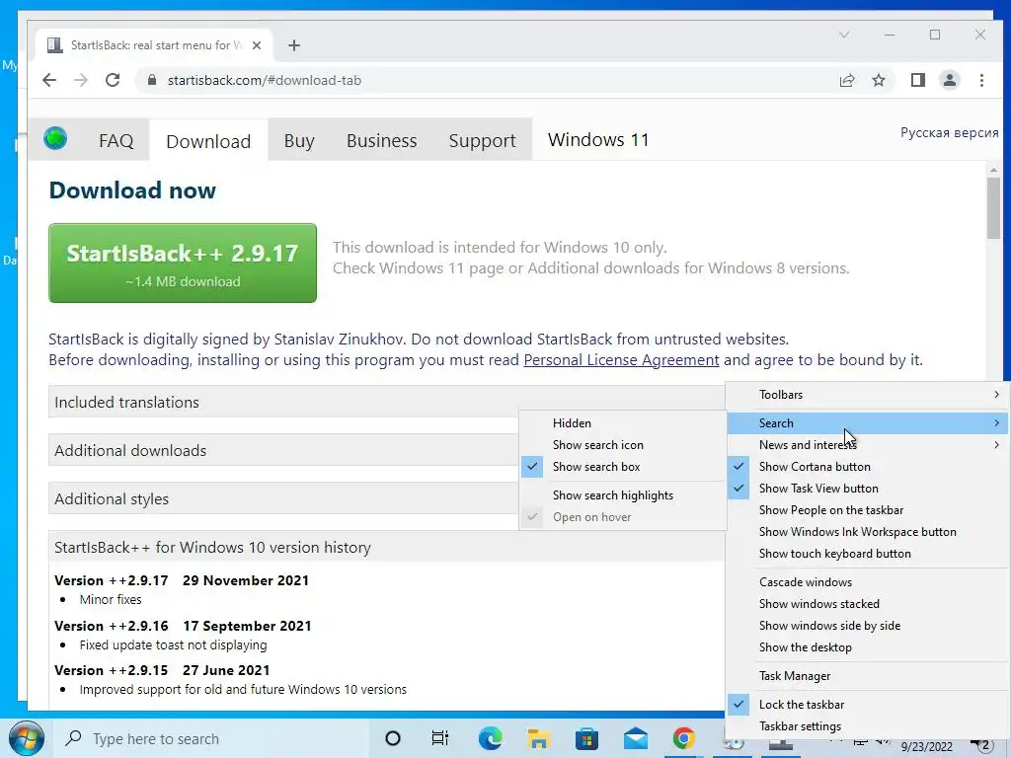Click the taskbar search magnifier icon
This screenshot has height=758, width=1011.
[x=73, y=738]
